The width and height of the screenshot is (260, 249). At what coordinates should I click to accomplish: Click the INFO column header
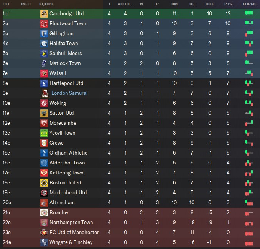(26, 4)
